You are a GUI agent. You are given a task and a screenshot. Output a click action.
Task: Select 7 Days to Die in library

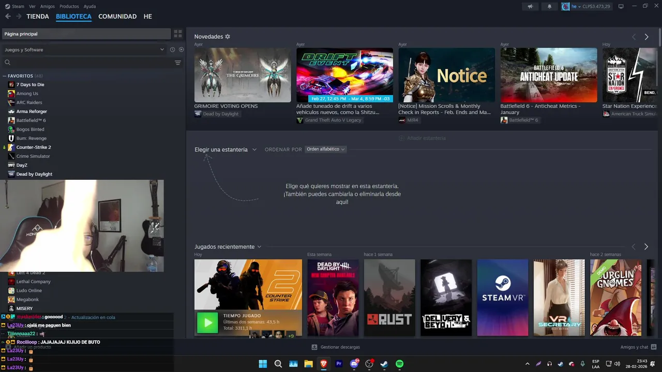pyautogui.click(x=30, y=85)
